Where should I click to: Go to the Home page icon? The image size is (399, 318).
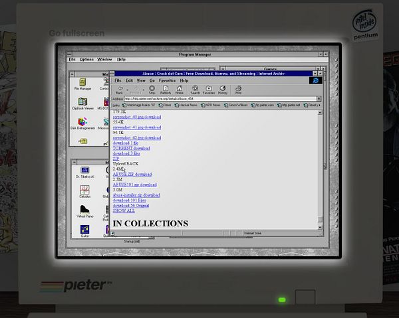[180, 90]
